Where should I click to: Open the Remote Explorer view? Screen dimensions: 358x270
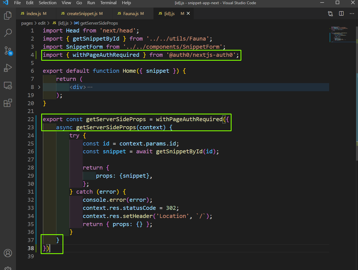pyautogui.click(x=8, y=85)
